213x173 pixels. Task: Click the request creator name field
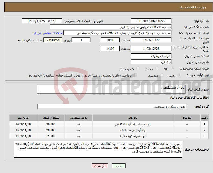[x=117, y=33]
